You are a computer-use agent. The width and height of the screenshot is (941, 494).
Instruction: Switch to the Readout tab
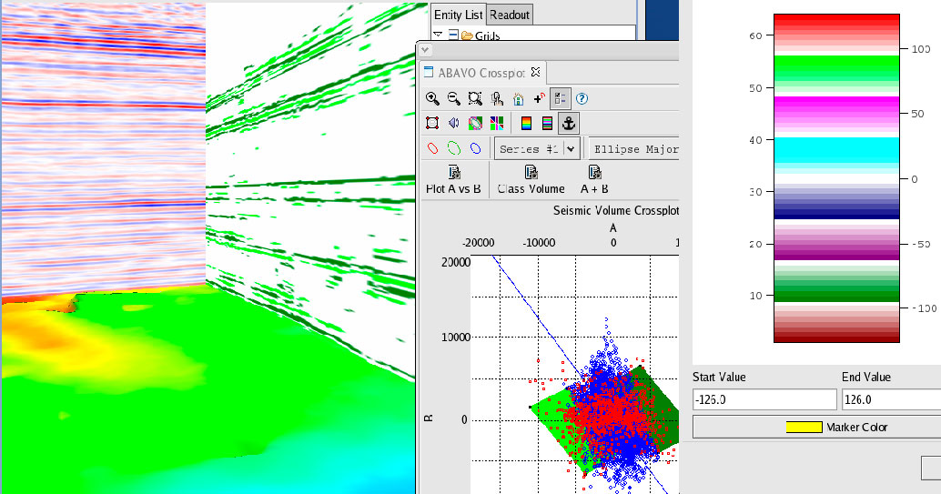[509, 15]
